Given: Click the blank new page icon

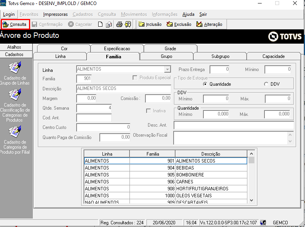Looking at the screenshot, I should click(100, 24).
